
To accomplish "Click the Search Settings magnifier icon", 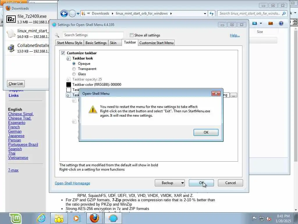I will click(57, 35).
